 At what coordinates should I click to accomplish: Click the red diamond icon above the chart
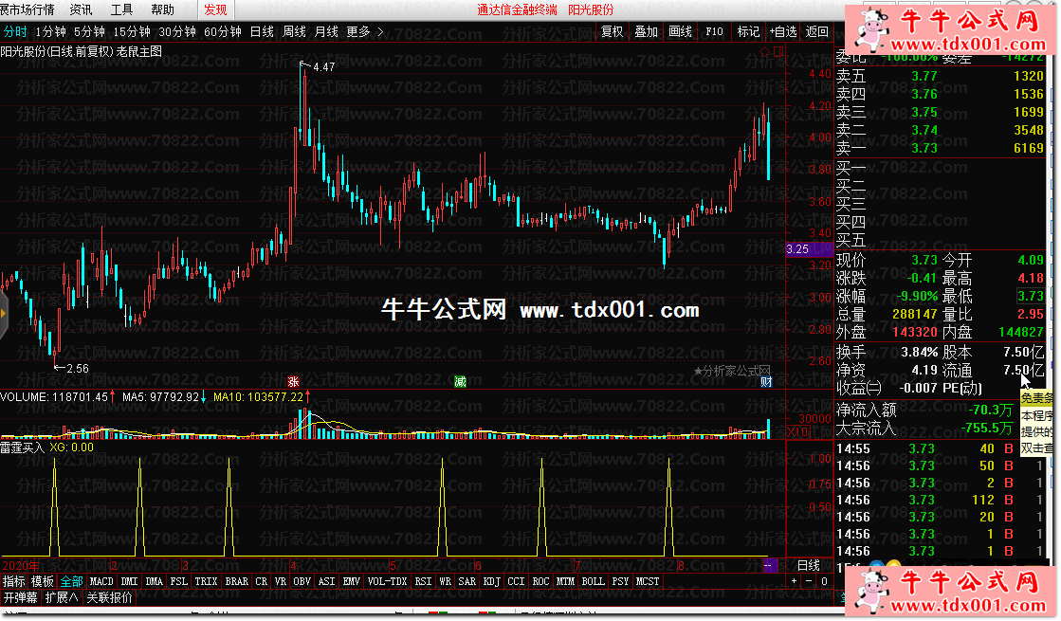pos(765,51)
